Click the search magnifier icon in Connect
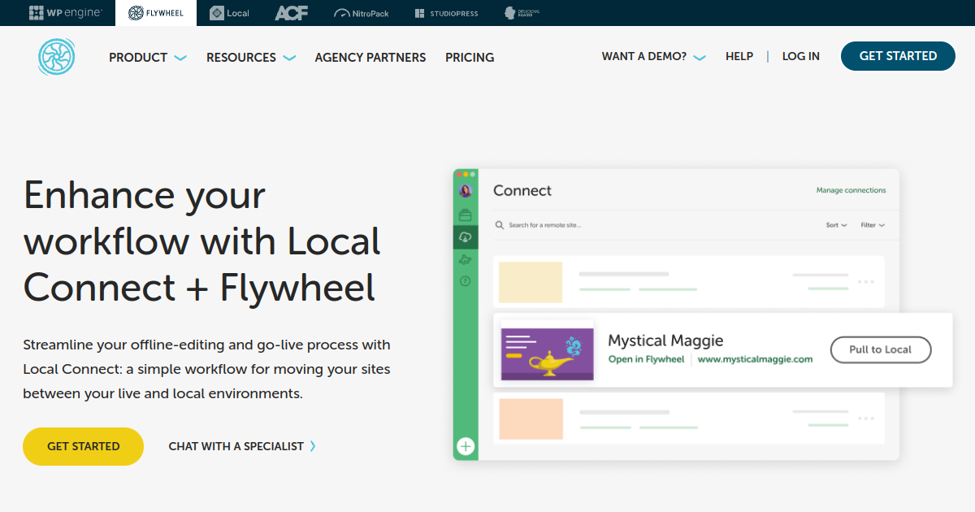Viewport: 975px width, 512px height. 500,225
